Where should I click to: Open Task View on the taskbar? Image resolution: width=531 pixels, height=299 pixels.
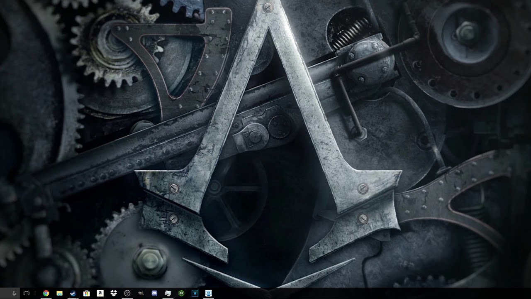coord(27,293)
